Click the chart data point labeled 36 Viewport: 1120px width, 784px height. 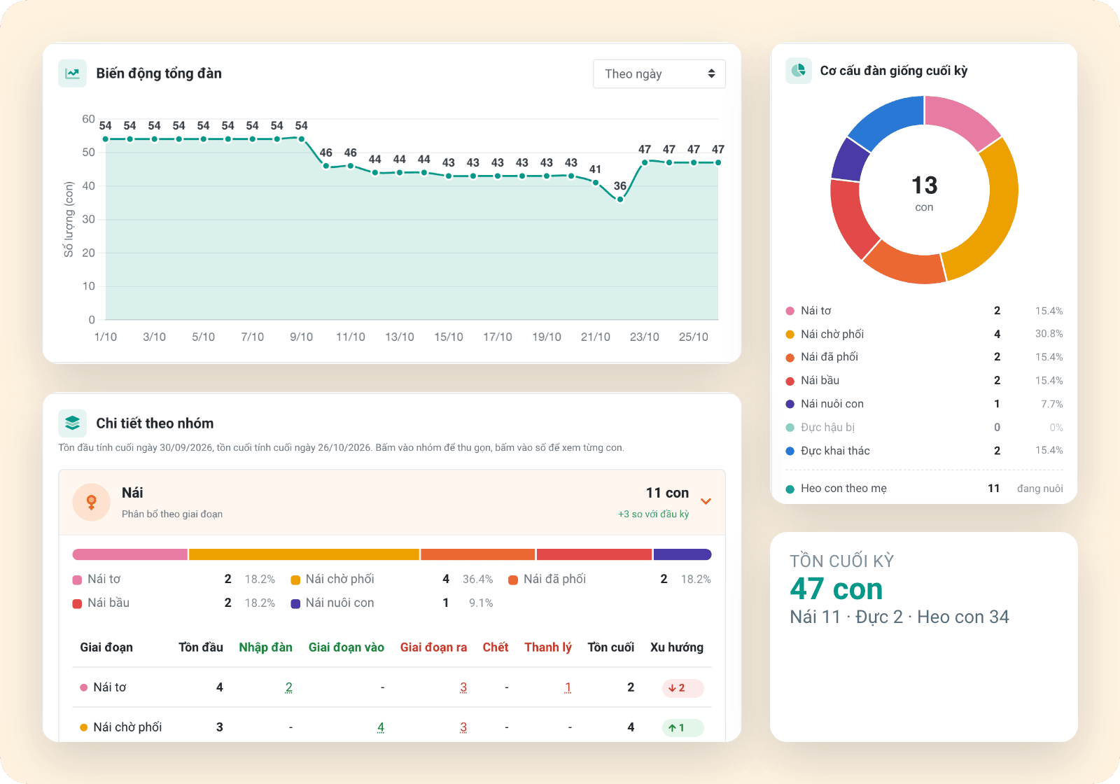(x=620, y=199)
